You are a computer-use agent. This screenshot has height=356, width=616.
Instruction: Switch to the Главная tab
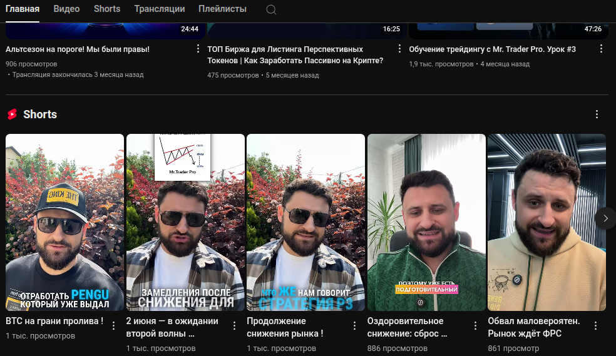pyautogui.click(x=23, y=9)
